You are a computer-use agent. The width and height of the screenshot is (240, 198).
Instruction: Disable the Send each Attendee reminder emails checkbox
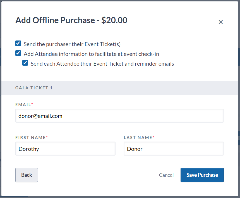coord(25,63)
